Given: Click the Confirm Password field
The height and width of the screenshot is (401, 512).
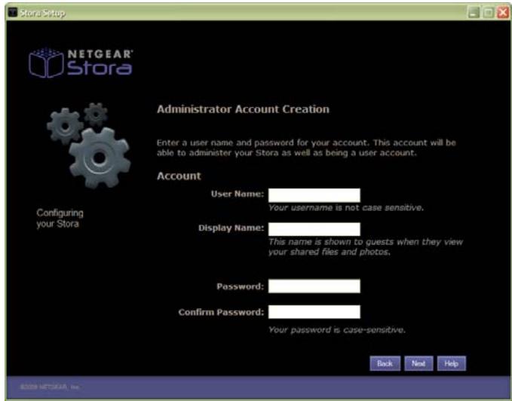Looking at the screenshot, I should pyautogui.click(x=314, y=311).
